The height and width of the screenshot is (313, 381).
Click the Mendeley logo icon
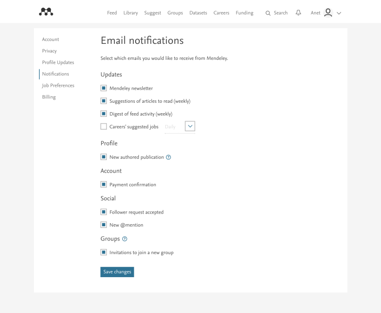pos(46,12)
